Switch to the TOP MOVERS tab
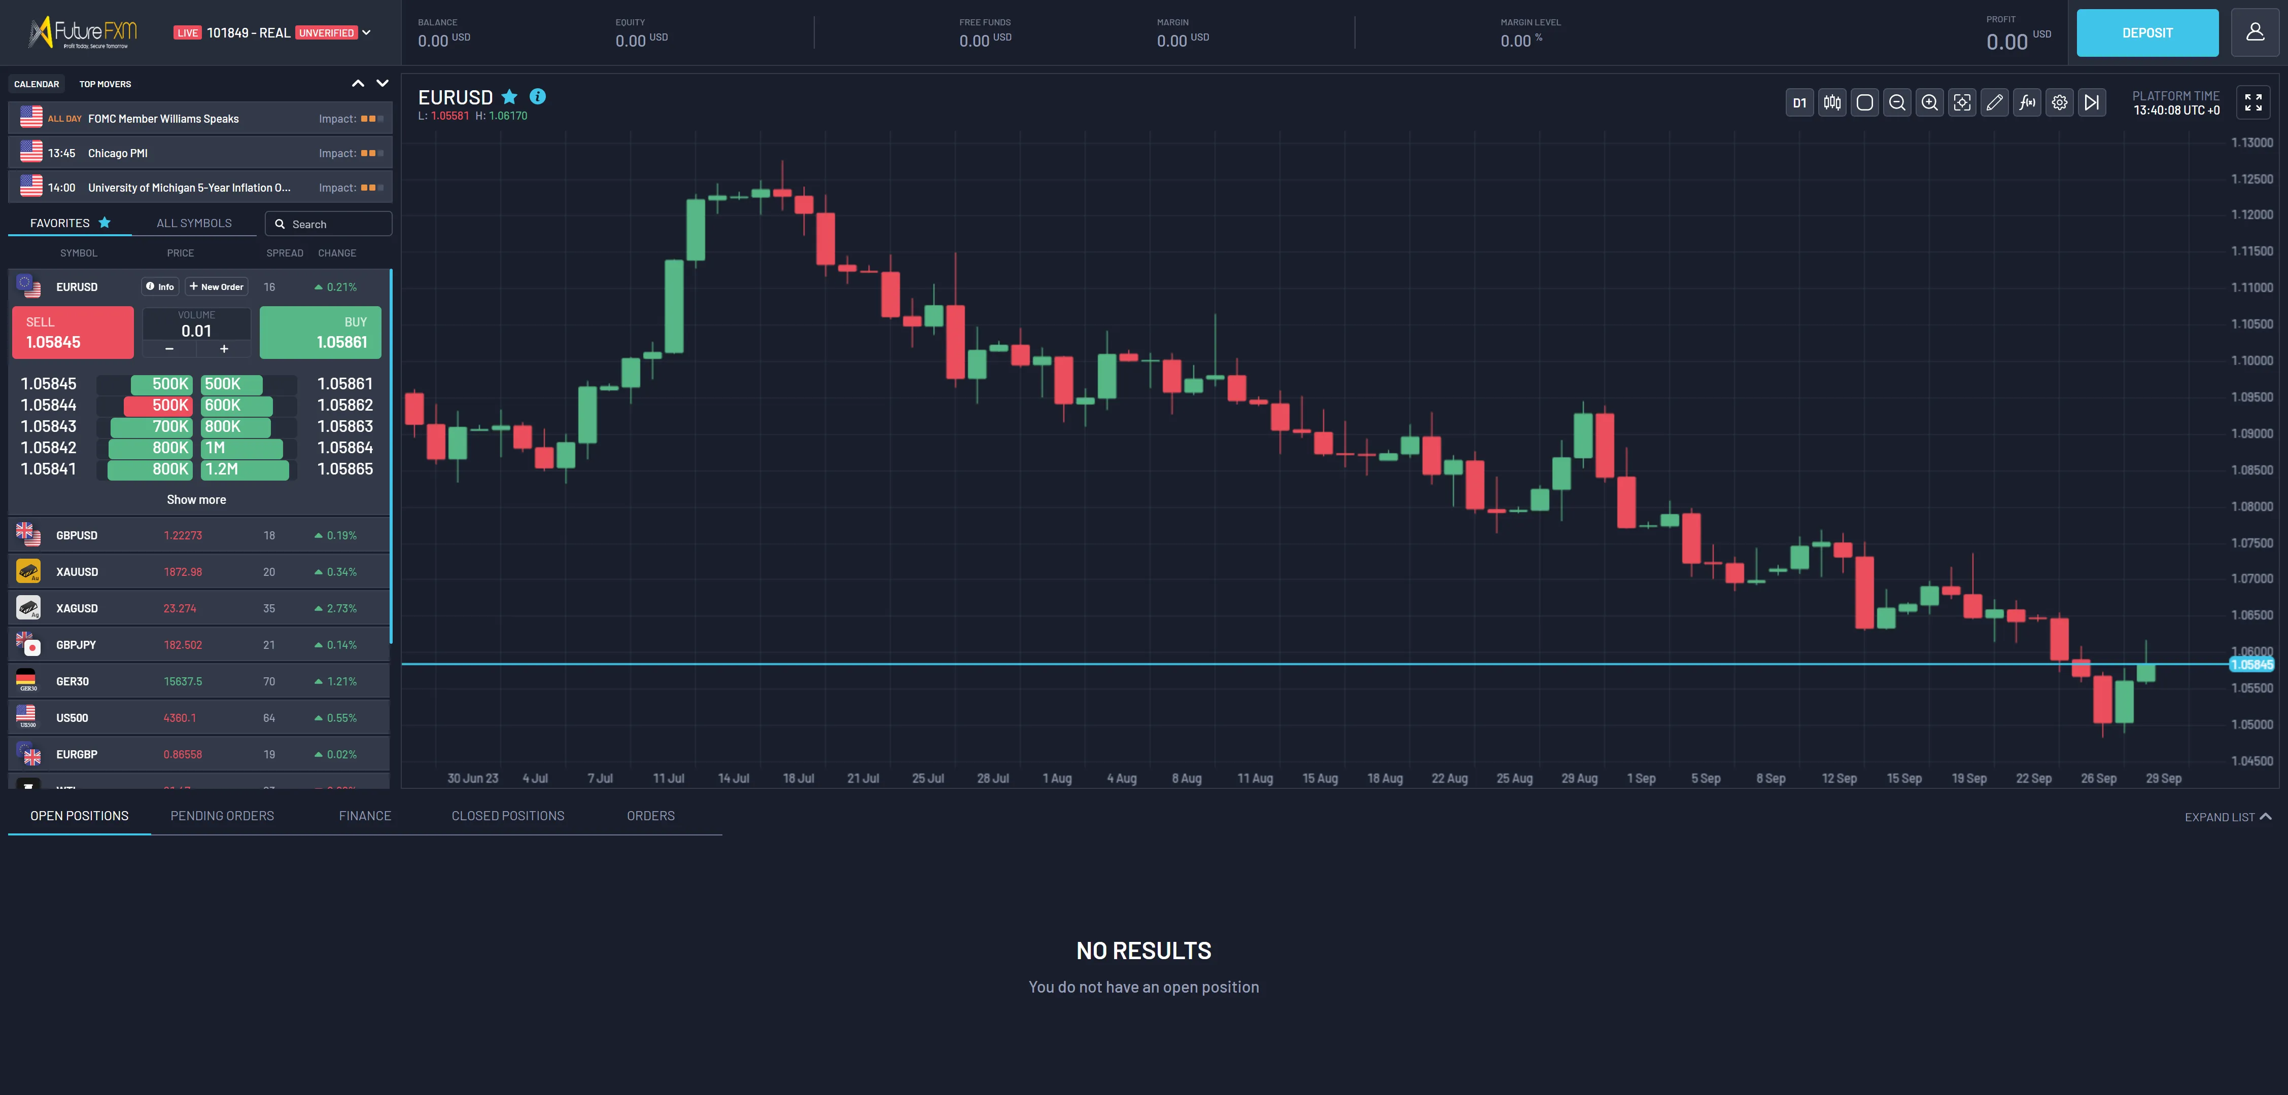 (x=105, y=84)
